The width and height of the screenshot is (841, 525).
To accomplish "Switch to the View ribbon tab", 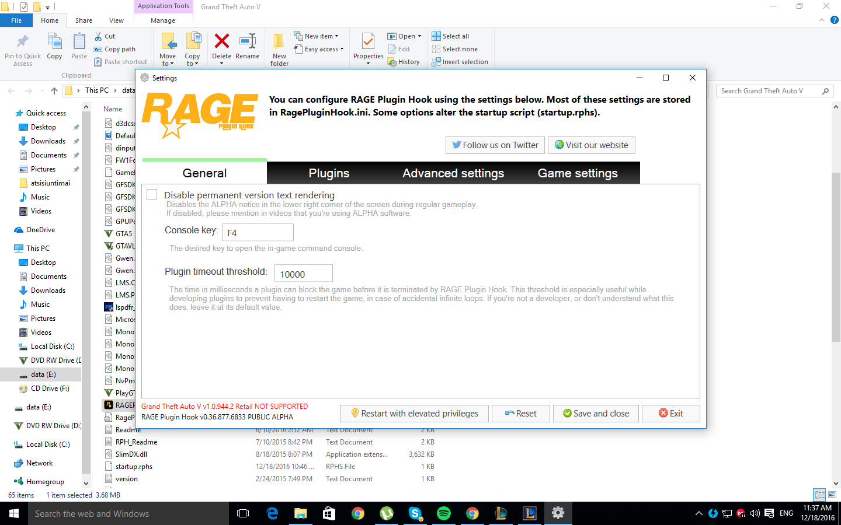I will (x=116, y=20).
